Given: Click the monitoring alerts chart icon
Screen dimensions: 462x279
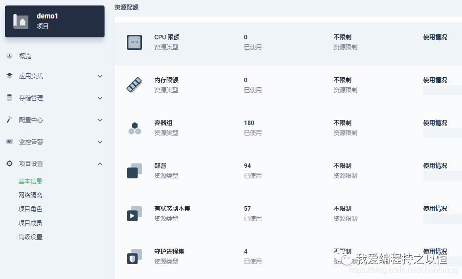Looking at the screenshot, I should (x=9, y=141).
